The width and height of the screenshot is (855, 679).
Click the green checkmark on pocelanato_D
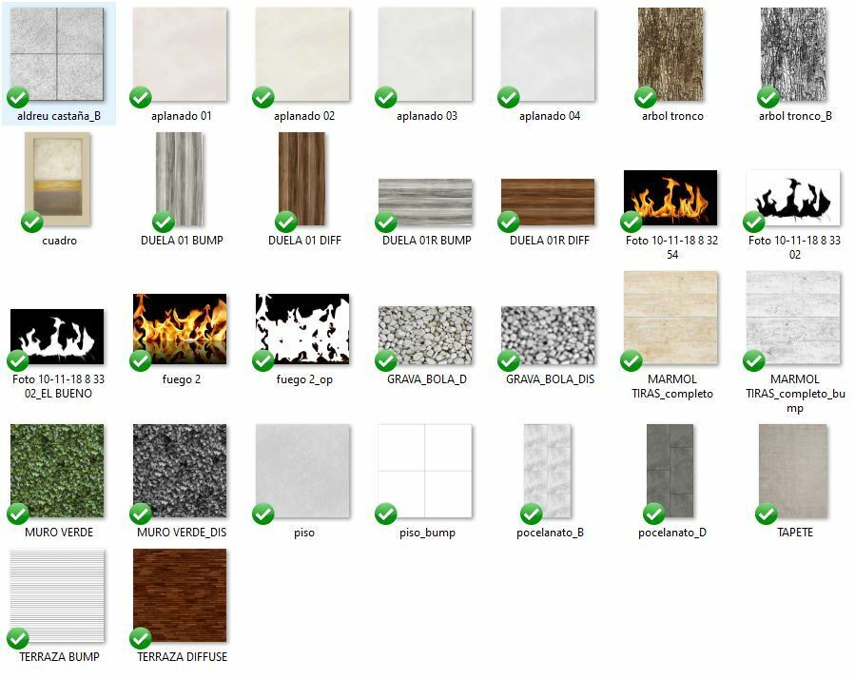coord(653,514)
